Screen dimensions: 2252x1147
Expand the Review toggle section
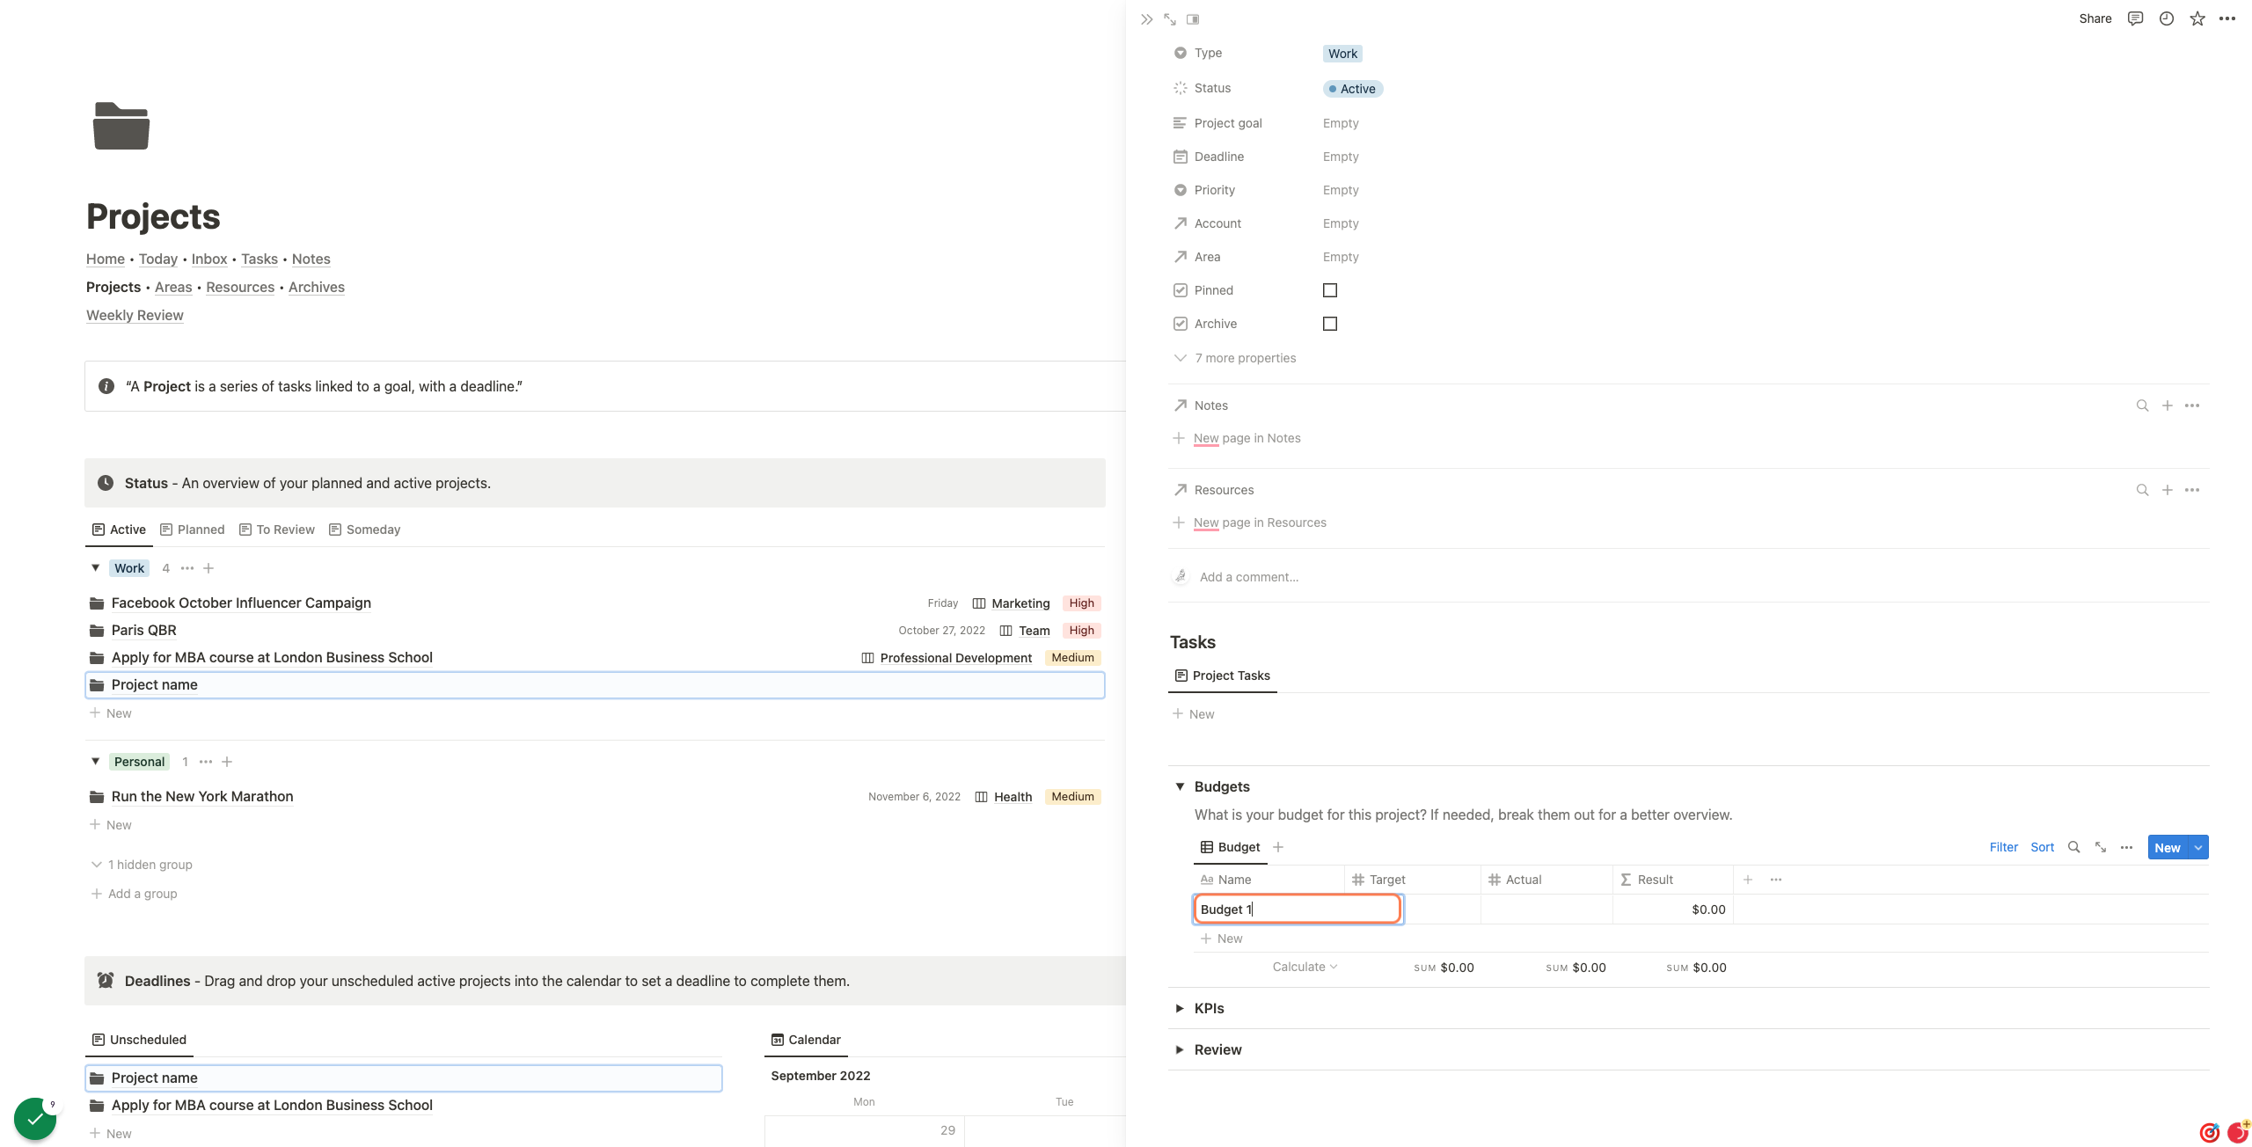click(x=1180, y=1049)
